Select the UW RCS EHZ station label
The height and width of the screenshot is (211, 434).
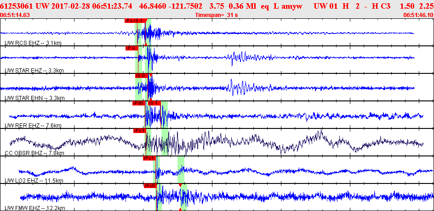pyautogui.click(x=33, y=43)
